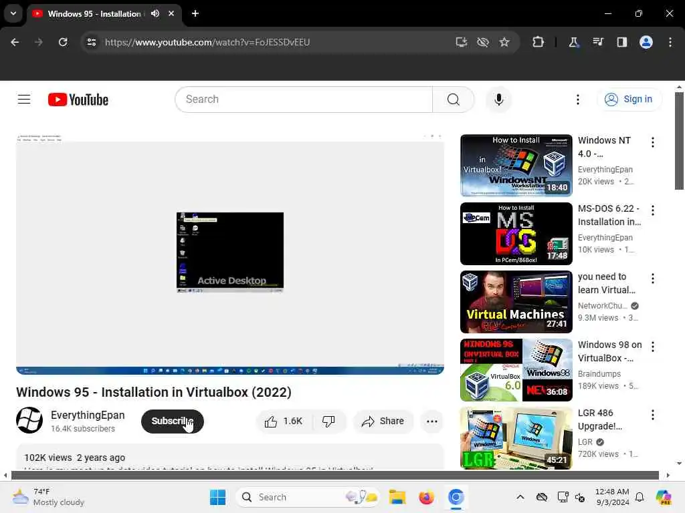The width and height of the screenshot is (685, 513).
Task: Open the Windows Start menu
Action: pyautogui.click(x=217, y=497)
